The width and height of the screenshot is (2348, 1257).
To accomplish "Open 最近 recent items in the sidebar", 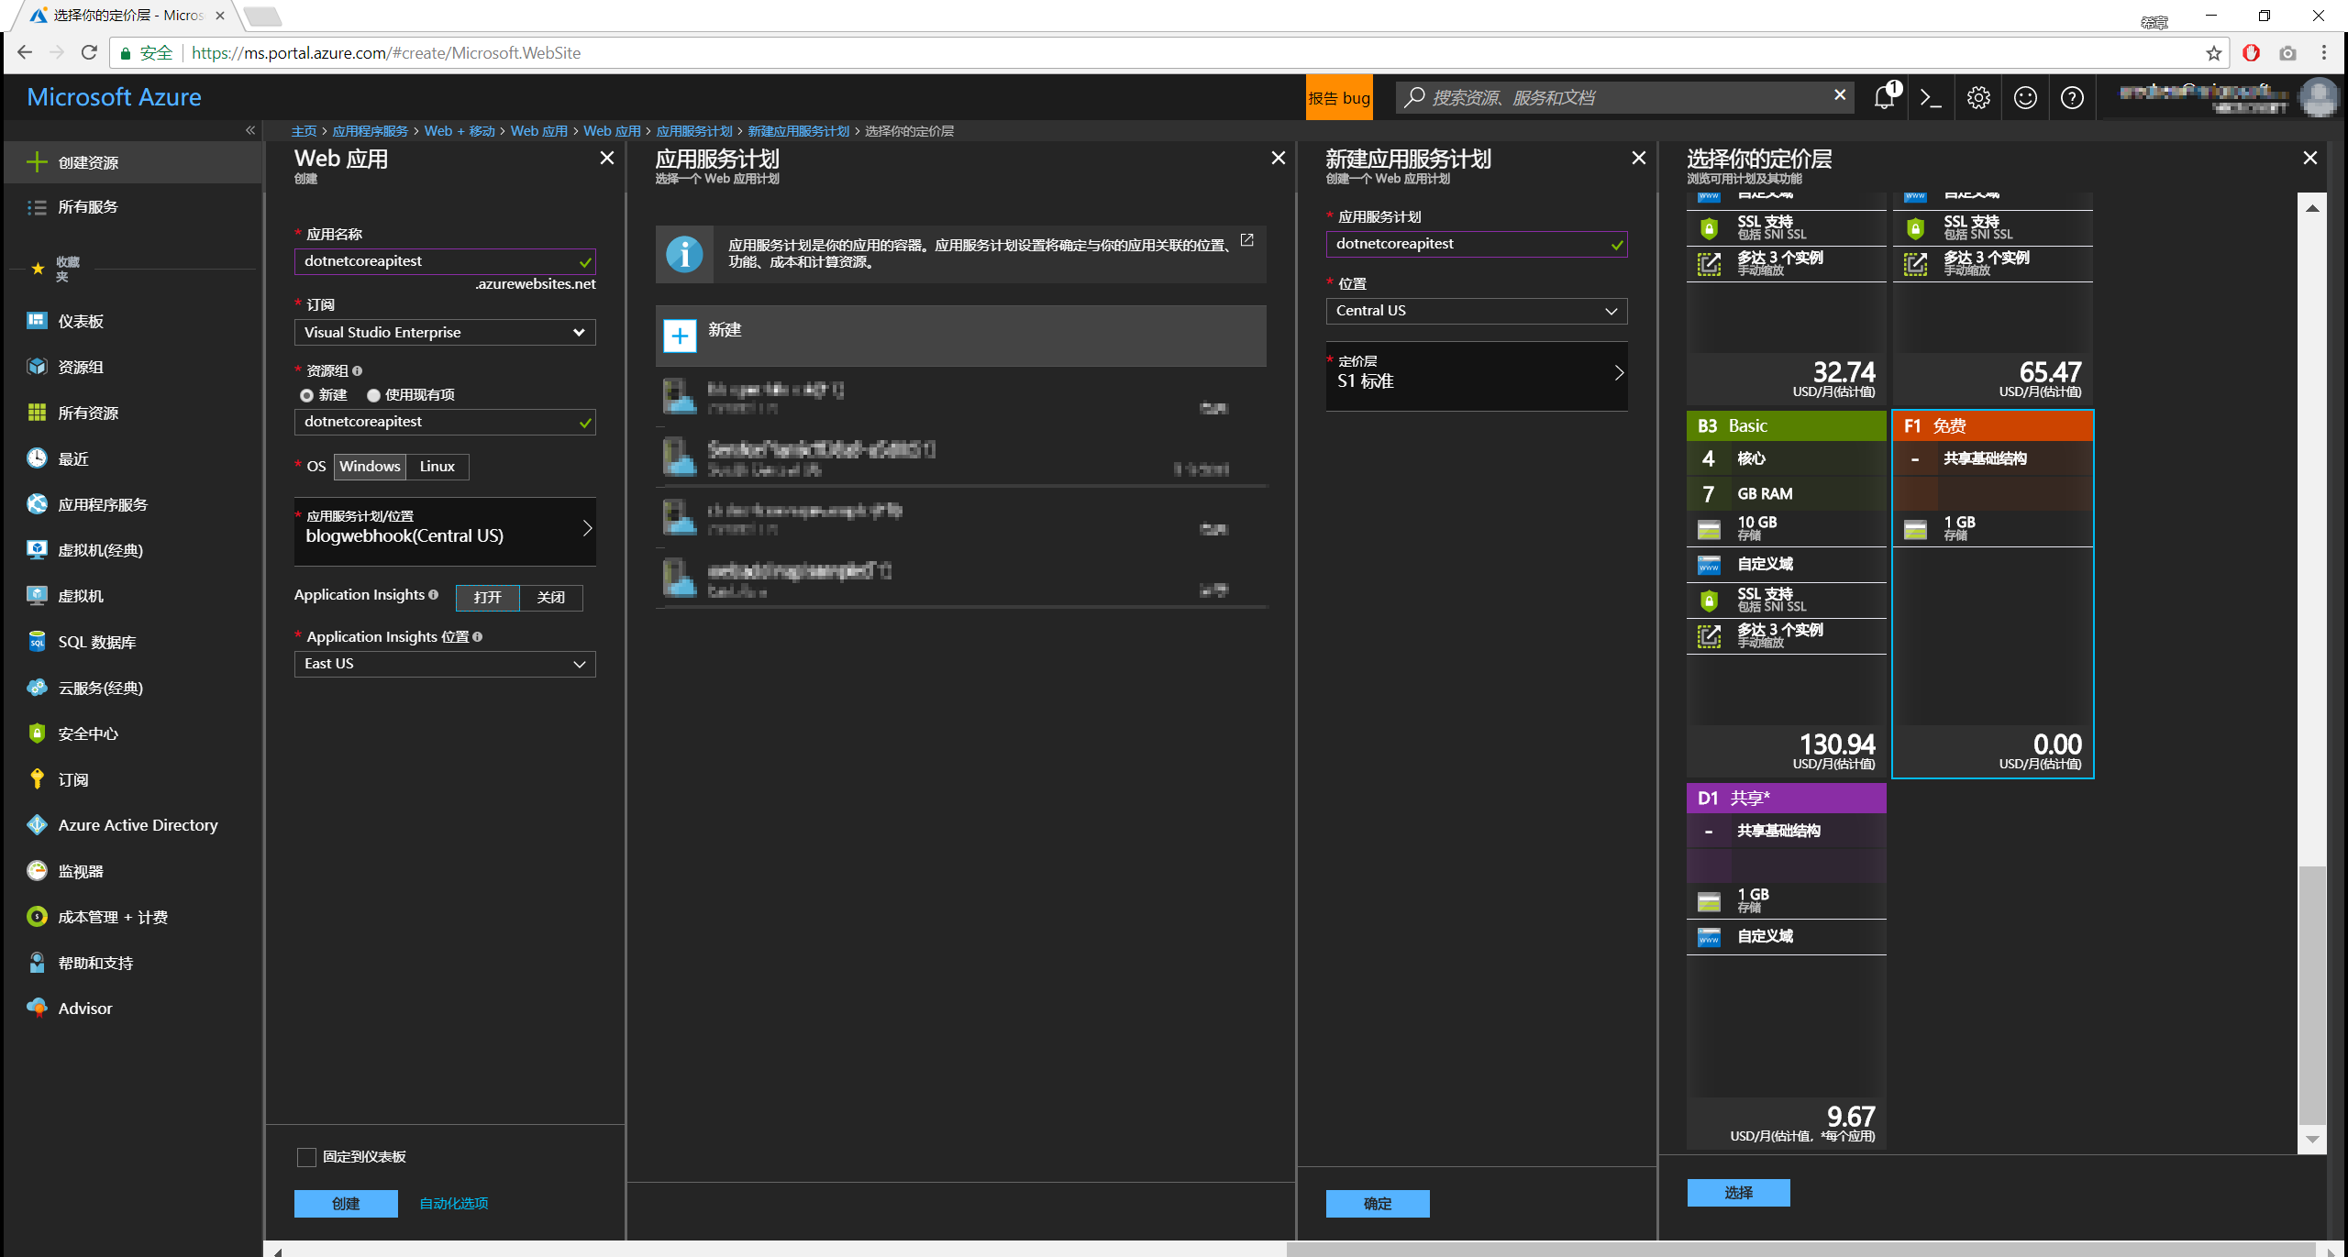I will 73,458.
